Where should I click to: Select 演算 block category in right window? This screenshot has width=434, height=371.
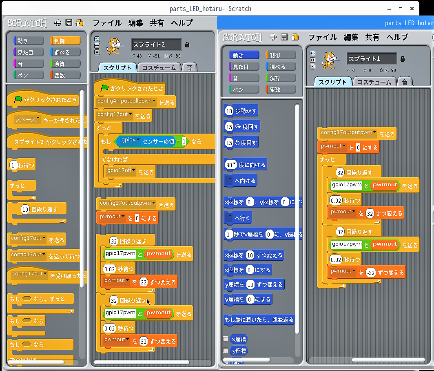[281, 78]
